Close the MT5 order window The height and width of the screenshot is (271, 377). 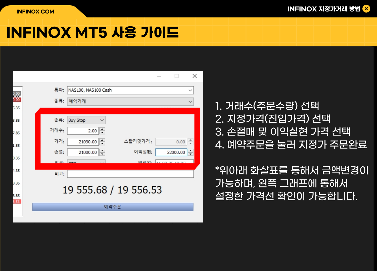click(x=195, y=76)
